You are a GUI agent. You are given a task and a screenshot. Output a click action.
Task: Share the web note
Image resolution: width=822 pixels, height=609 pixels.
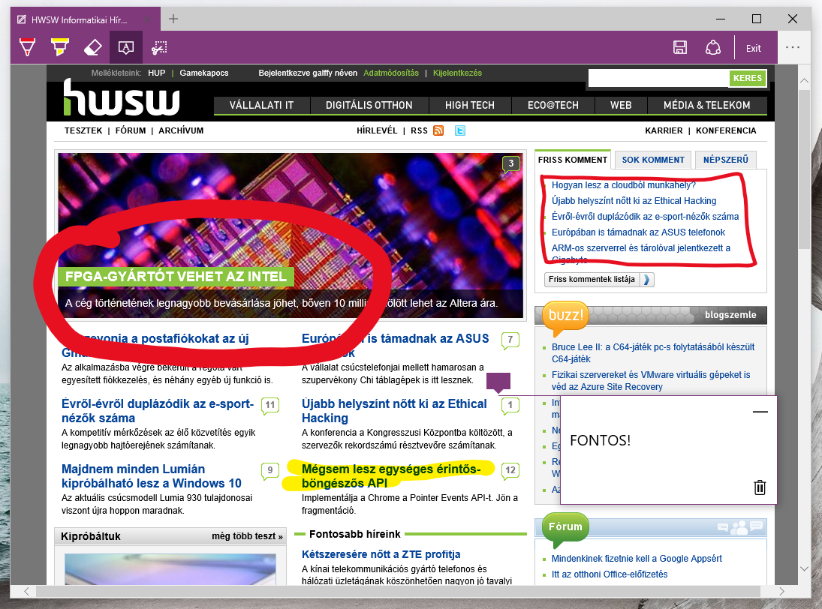(x=712, y=48)
